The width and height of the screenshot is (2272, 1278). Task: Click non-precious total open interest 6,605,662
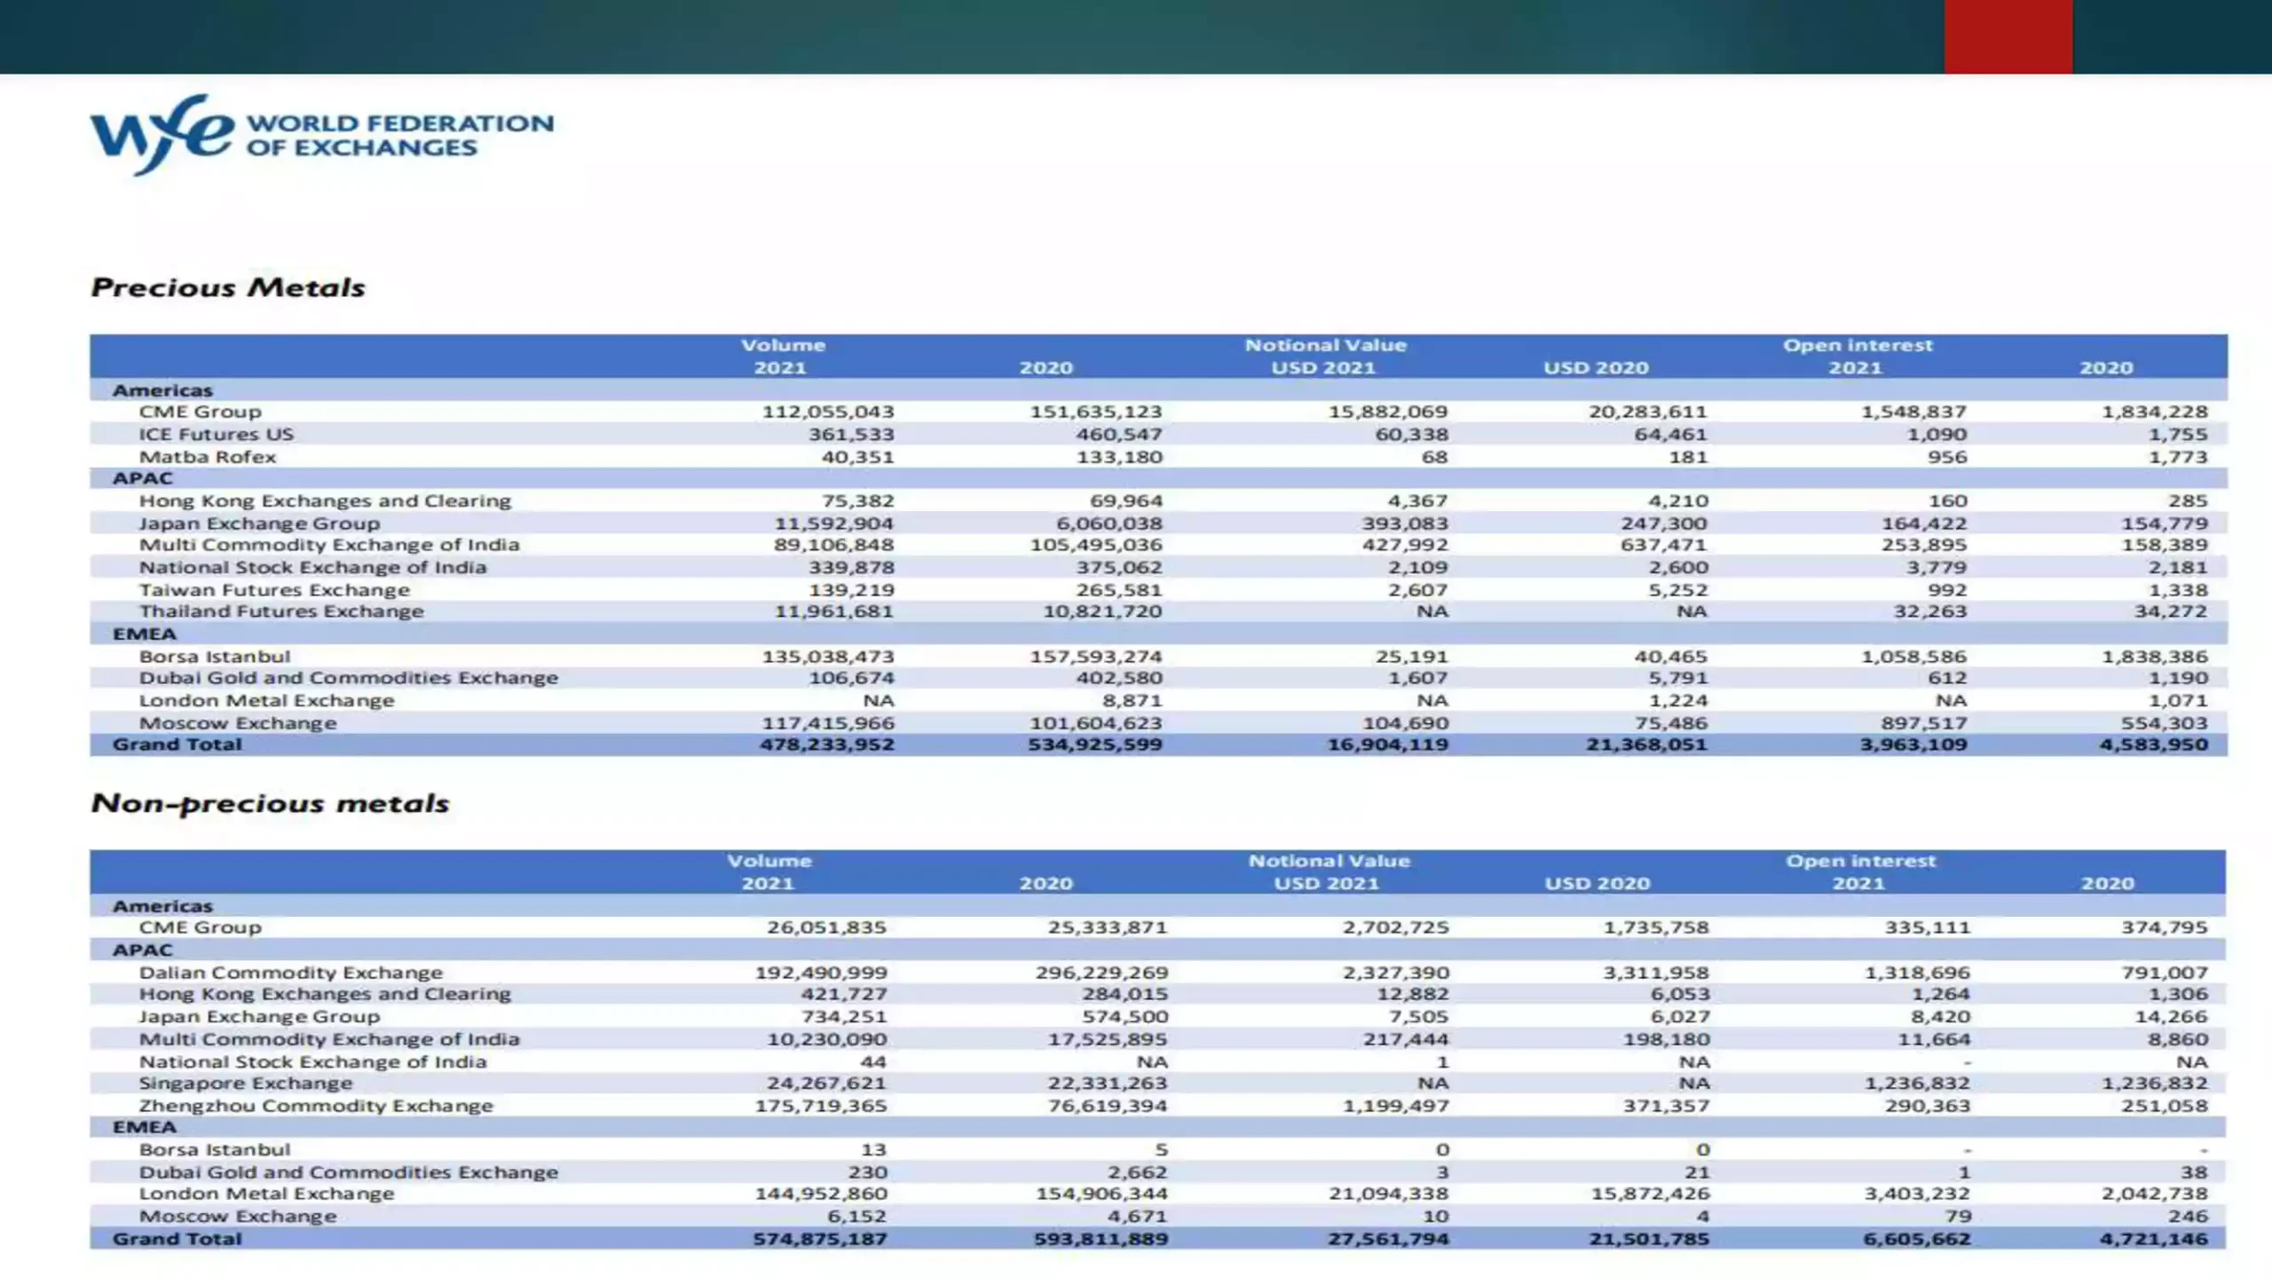[1916, 1239]
